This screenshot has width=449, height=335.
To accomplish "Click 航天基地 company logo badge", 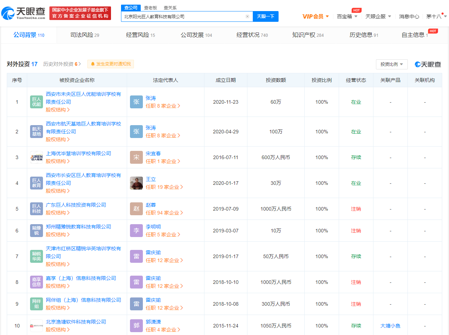I will pyautogui.click(x=37, y=132).
